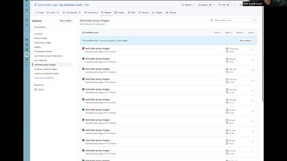The width and height of the screenshot is (287, 161).
Task: Switch to the Wiki tab
Action: 131,13
